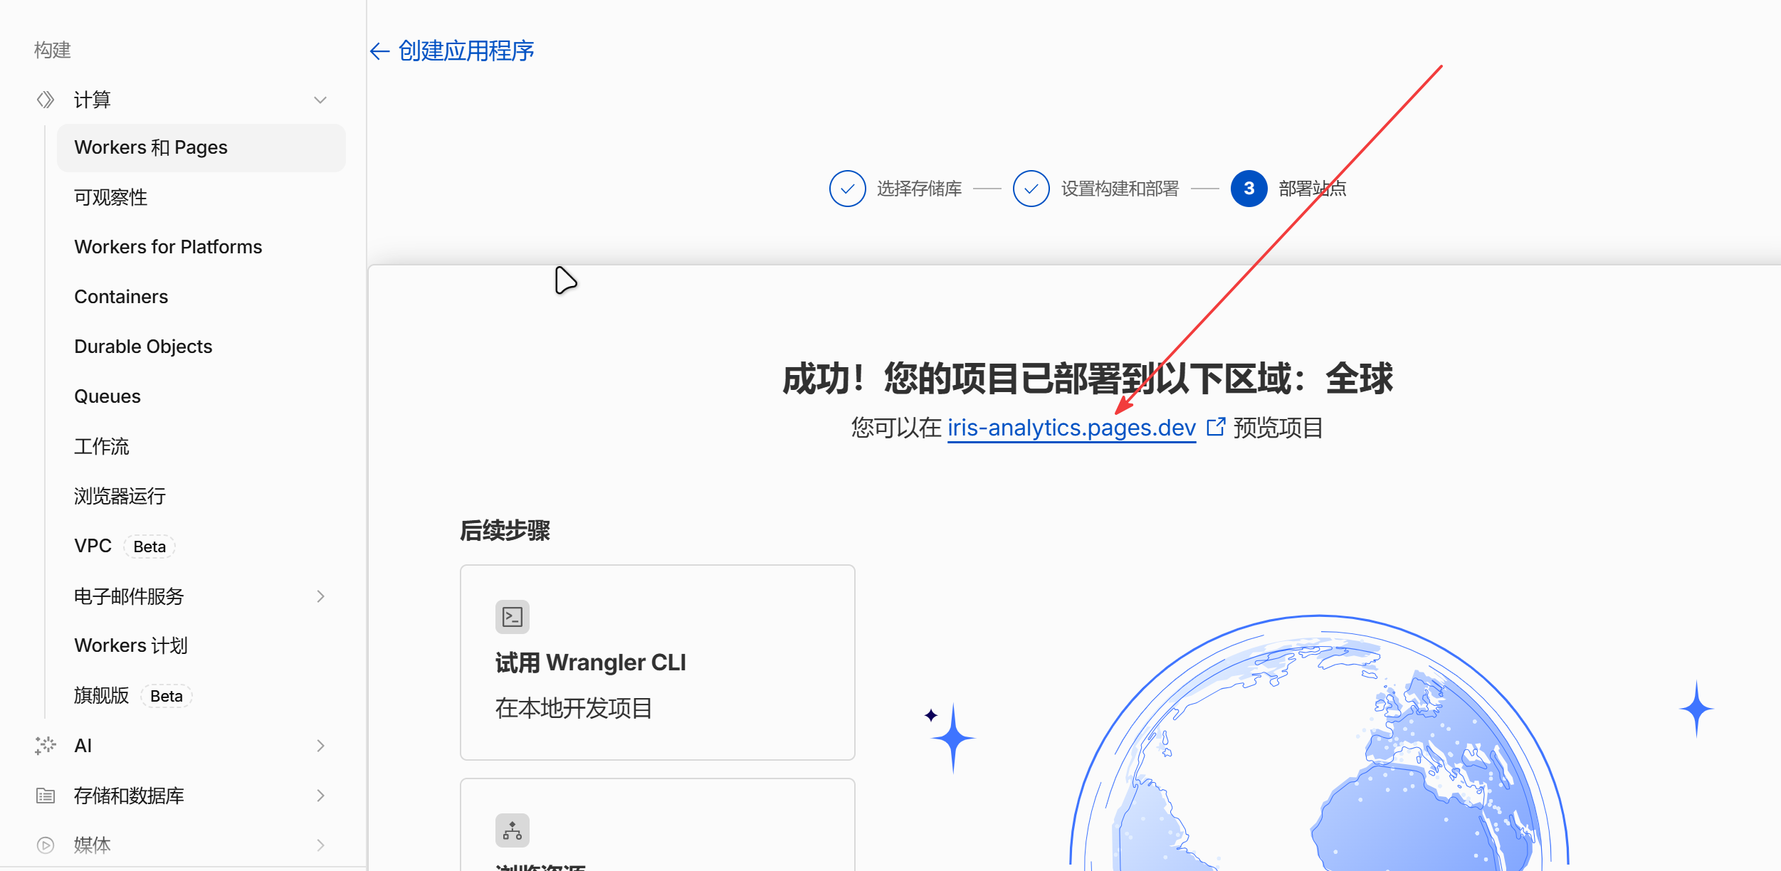
Task: Expand 存储和数据库 chevron
Action: pyautogui.click(x=320, y=796)
